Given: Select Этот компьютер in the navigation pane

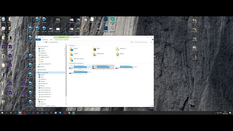Looking at the screenshot, I should point(51,73).
